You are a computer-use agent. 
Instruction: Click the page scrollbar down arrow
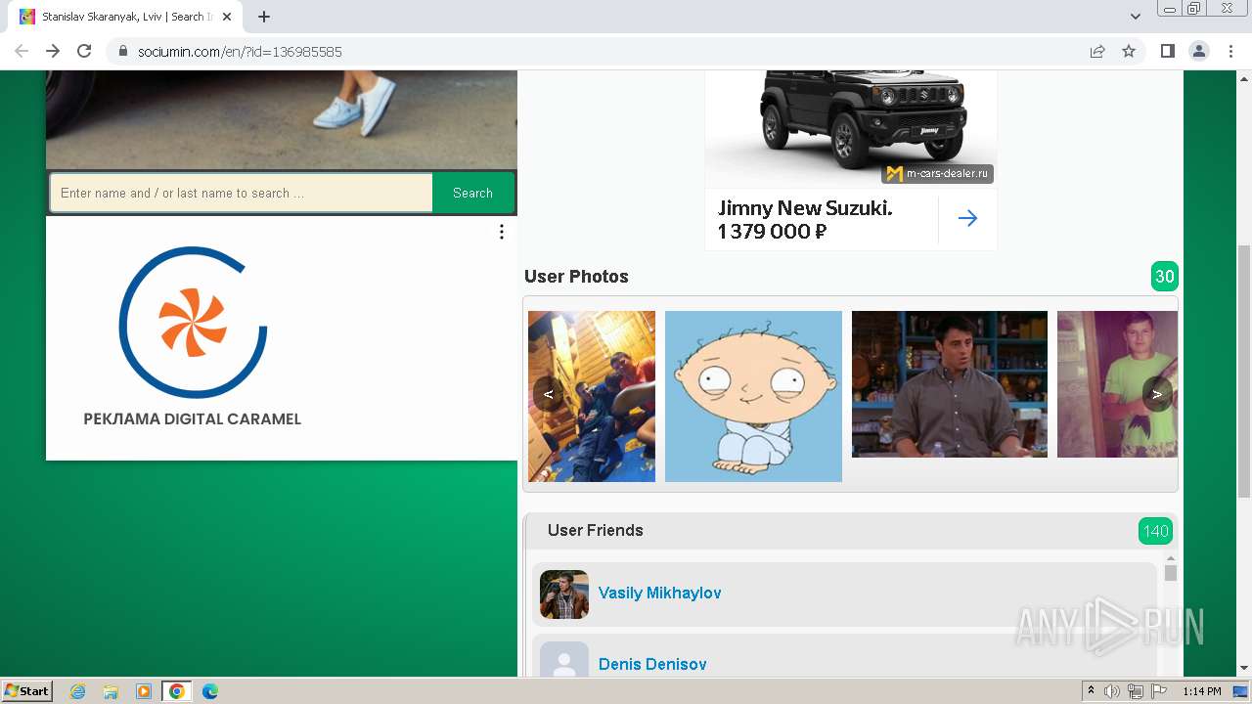(1244, 669)
